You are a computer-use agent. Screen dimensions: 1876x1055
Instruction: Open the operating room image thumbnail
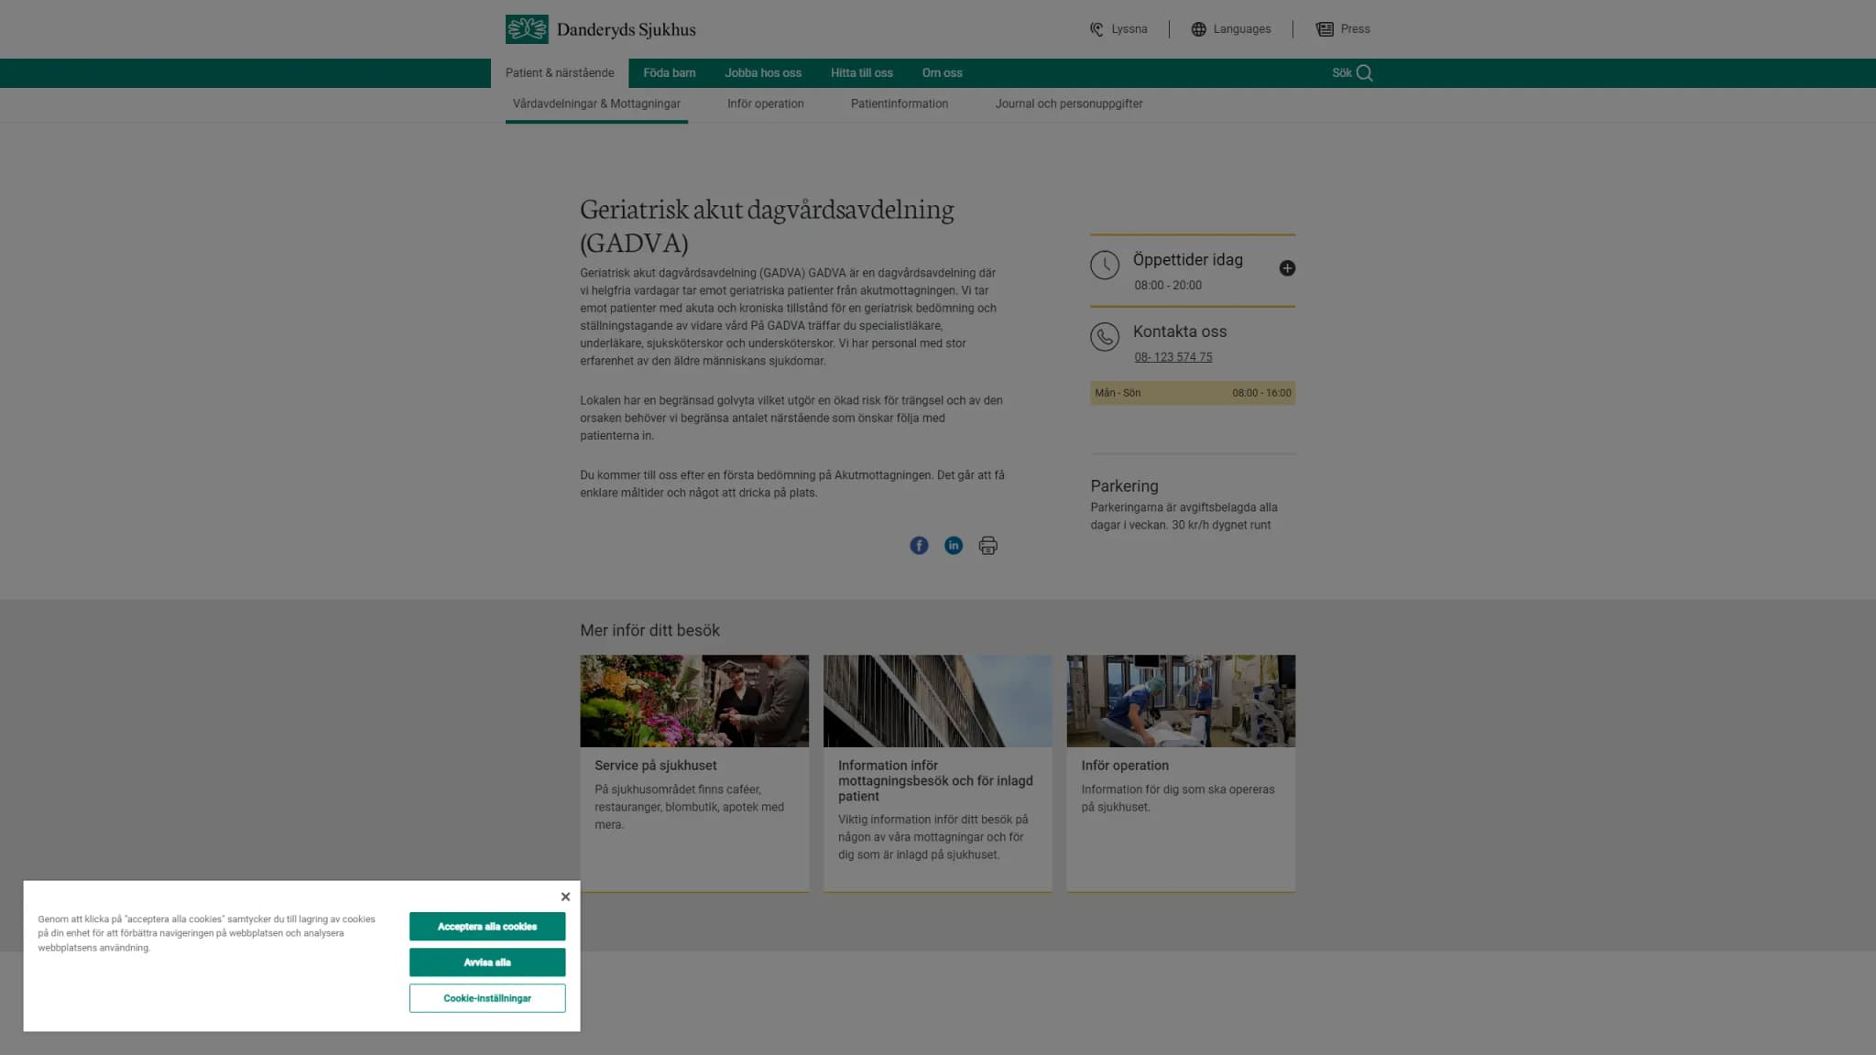(1181, 701)
